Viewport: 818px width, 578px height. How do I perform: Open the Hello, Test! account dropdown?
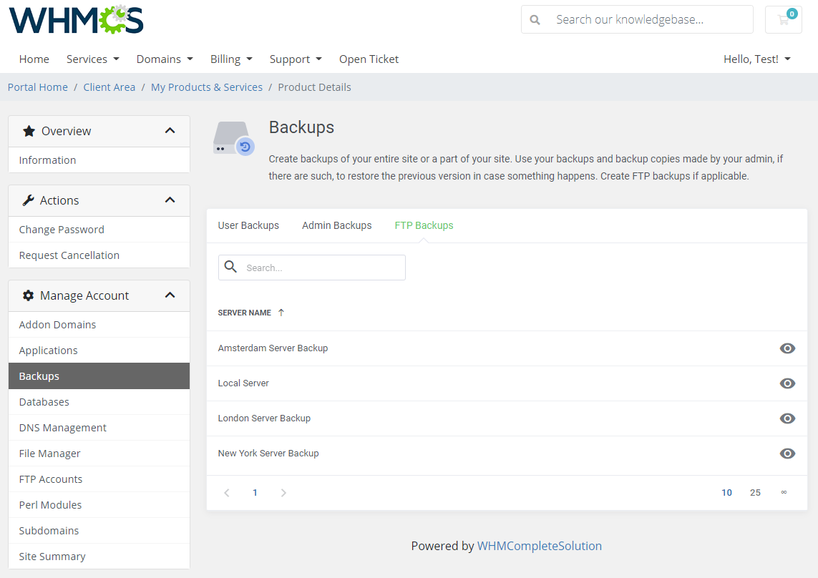[756, 59]
